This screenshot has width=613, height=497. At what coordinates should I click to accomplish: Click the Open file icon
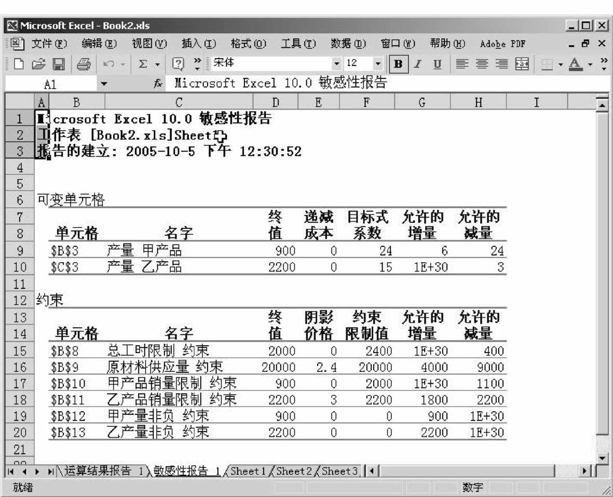coord(38,64)
